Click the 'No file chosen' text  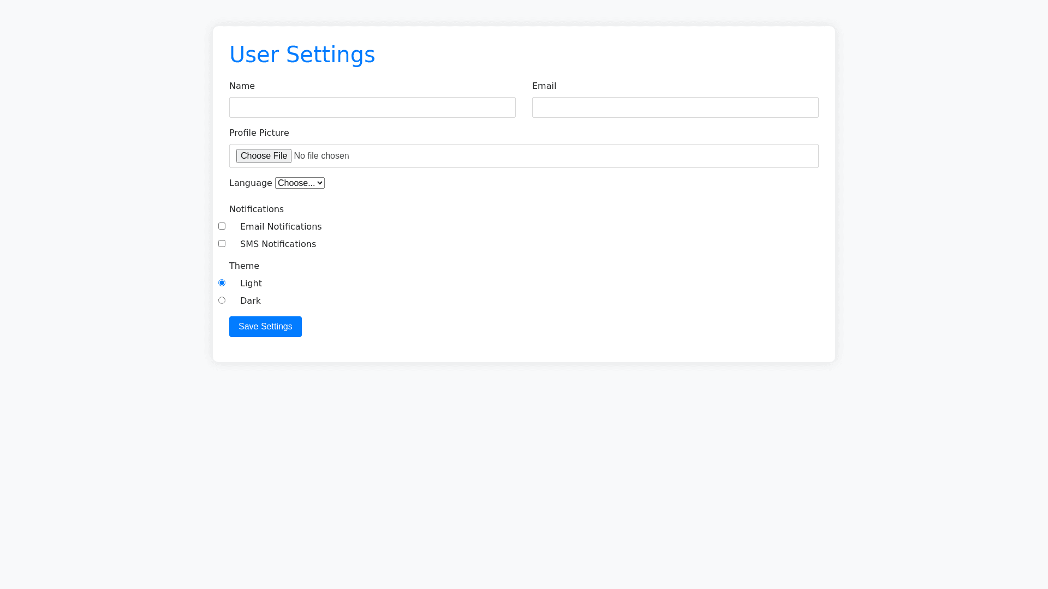click(321, 156)
